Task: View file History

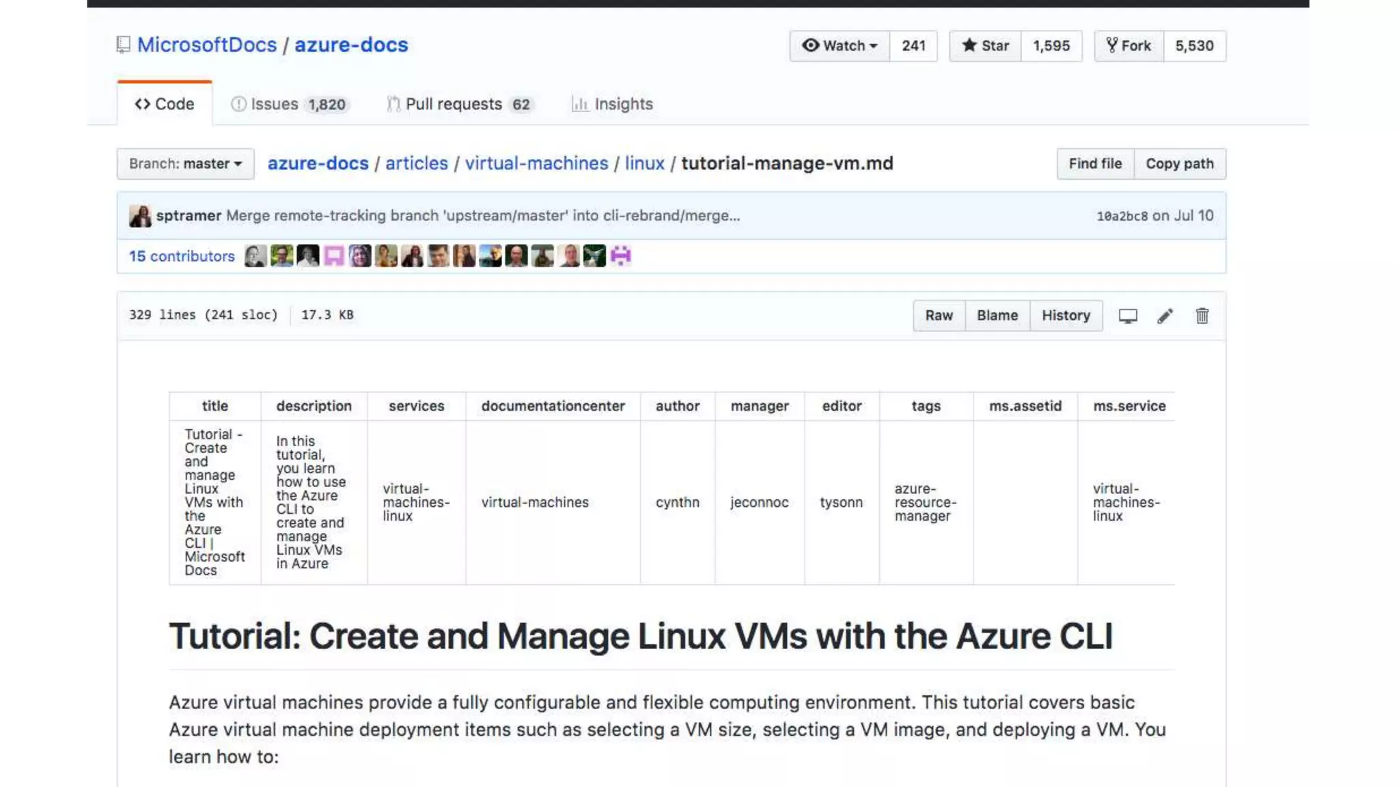Action: 1066,316
